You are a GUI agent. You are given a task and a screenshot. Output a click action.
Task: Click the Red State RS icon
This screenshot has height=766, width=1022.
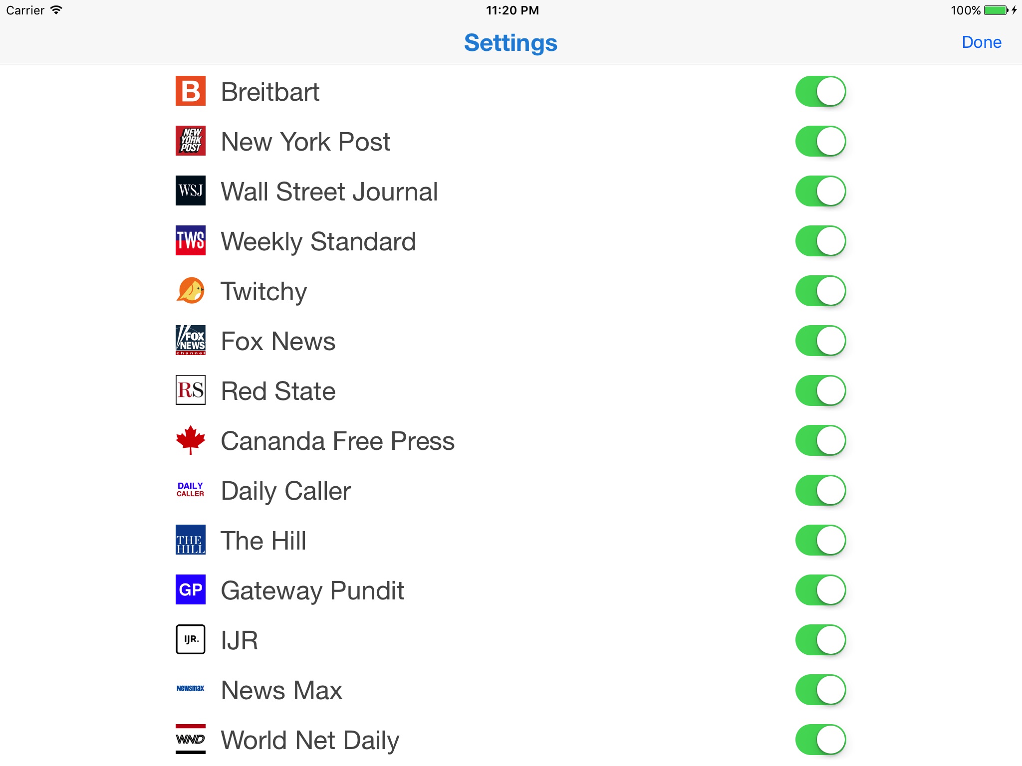pos(191,389)
